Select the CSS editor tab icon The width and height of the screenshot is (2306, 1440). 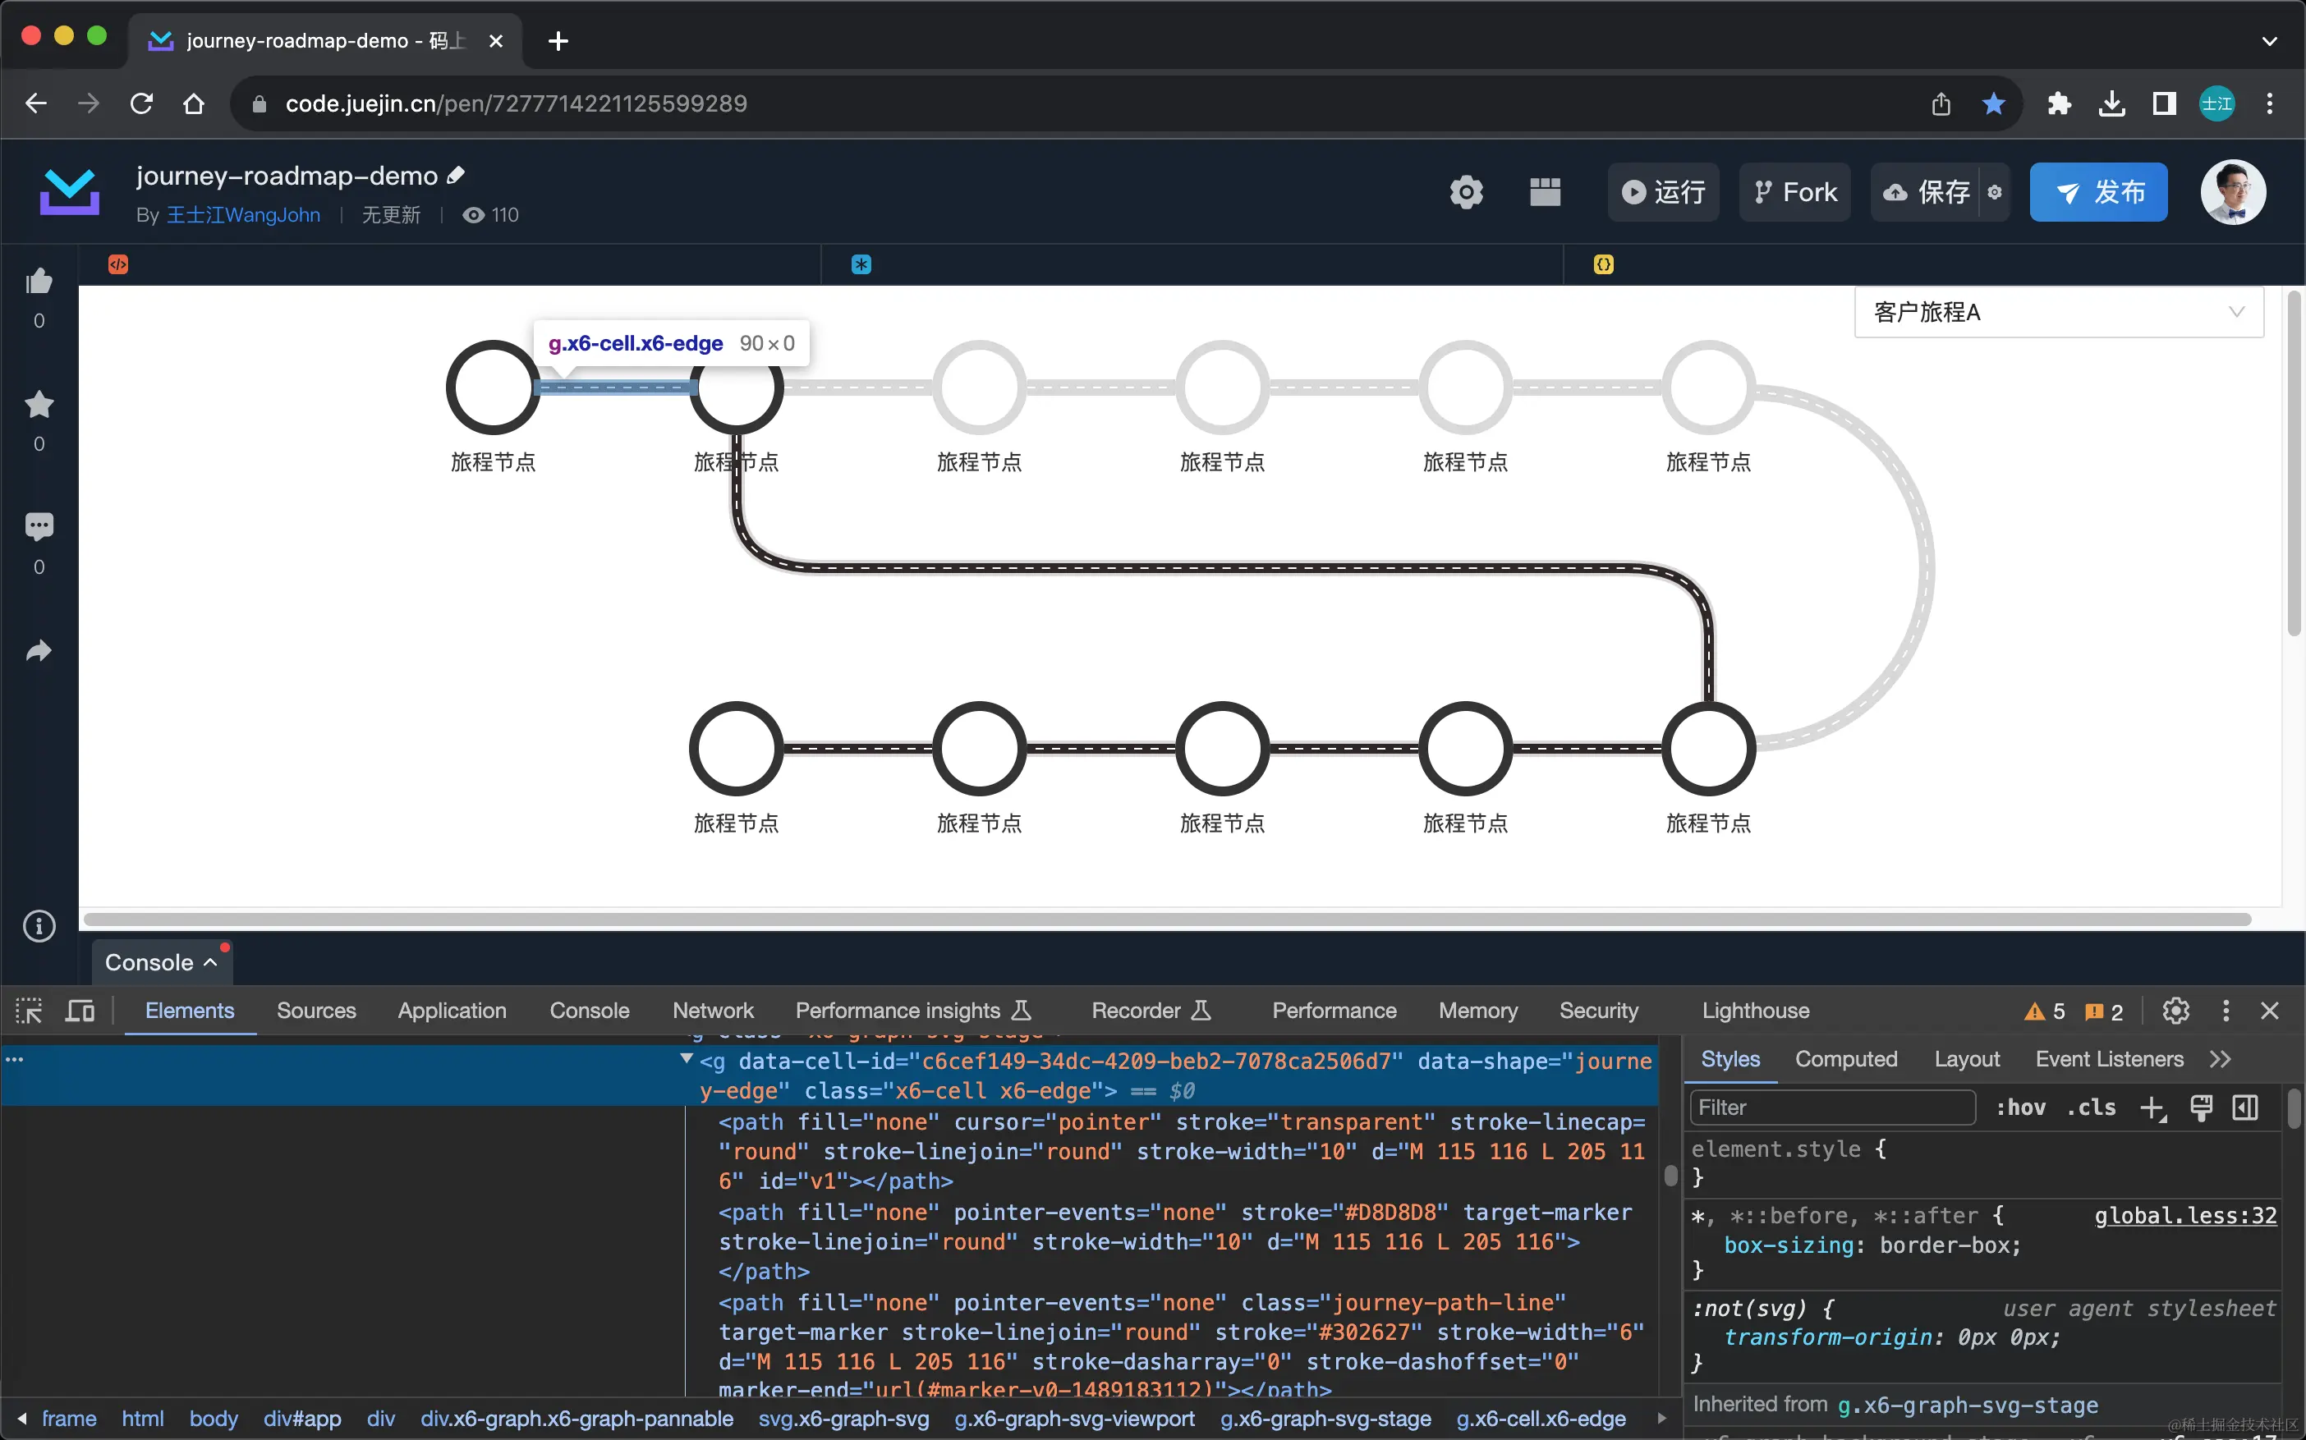(861, 264)
